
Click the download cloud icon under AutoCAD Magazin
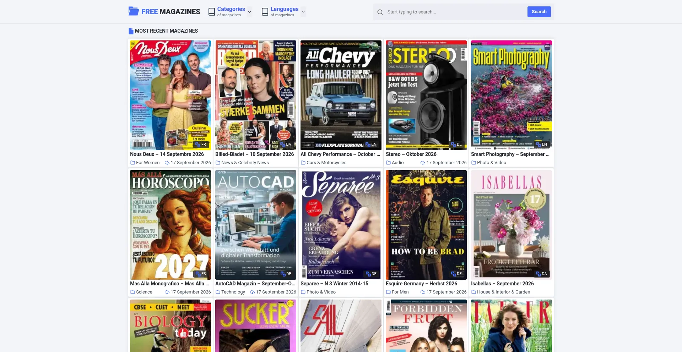[252, 292]
